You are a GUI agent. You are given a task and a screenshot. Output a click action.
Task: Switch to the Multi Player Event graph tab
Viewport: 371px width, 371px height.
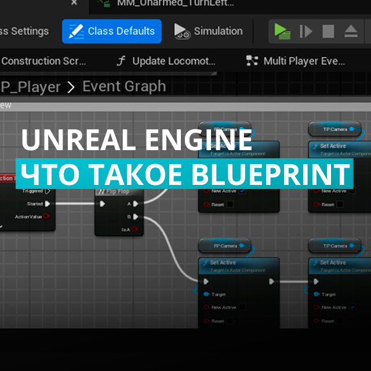pos(296,61)
